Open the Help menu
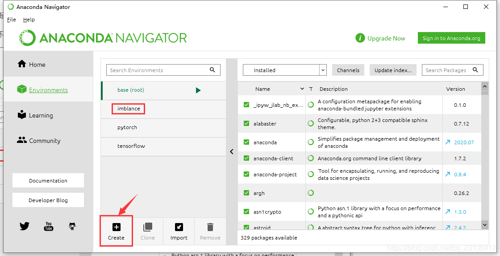 click(x=29, y=20)
